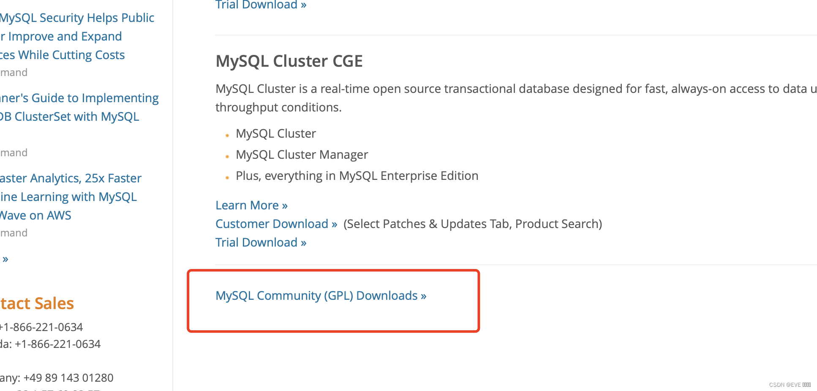
Task: Click the standalone chevron link in the sidebar
Action: point(5,258)
